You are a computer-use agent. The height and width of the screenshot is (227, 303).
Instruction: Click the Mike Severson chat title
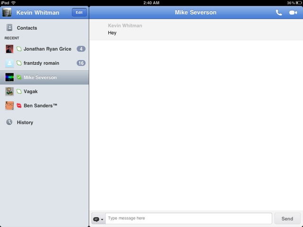coord(196,12)
